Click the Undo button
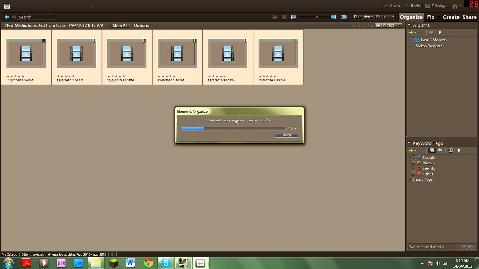Screen dimensions: 479x269 (x=392, y=6)
